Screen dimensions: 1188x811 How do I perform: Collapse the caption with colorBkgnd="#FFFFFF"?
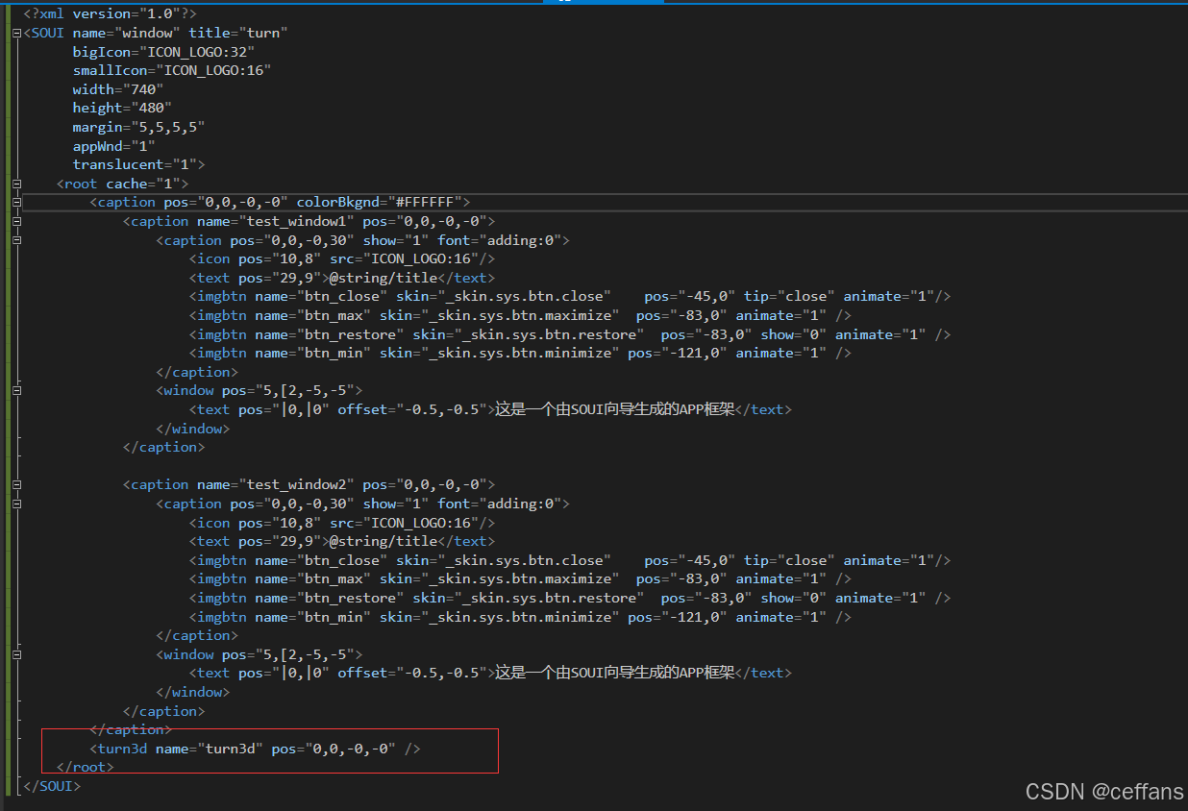(x=17, y=202)
